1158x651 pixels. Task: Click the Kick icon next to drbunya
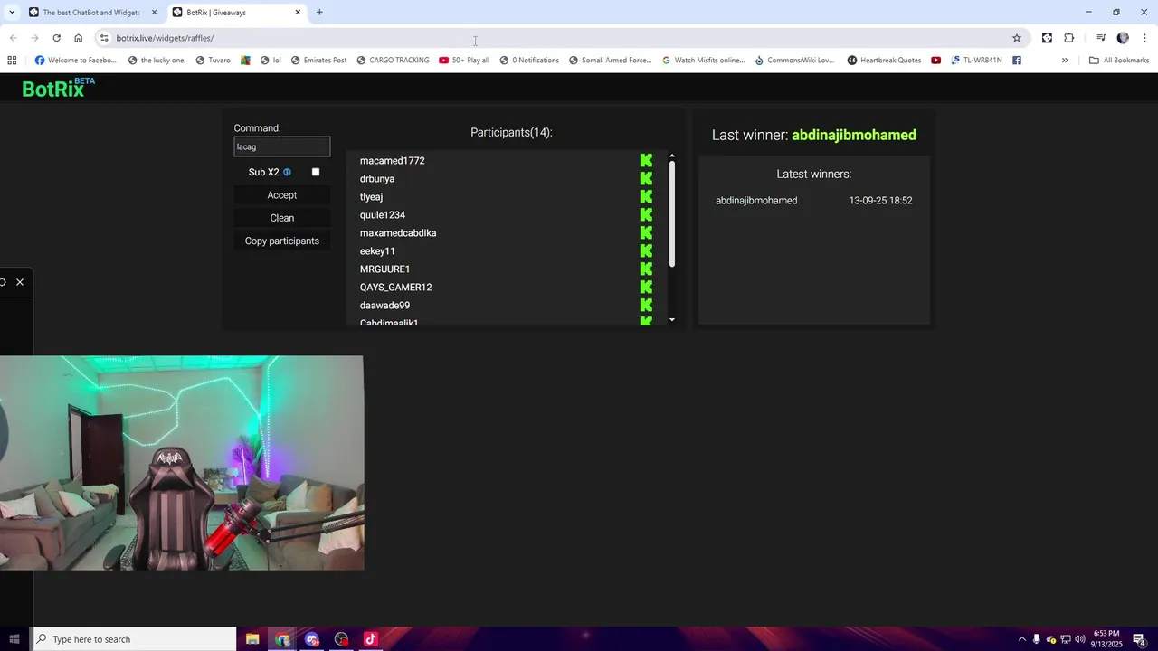646,179
